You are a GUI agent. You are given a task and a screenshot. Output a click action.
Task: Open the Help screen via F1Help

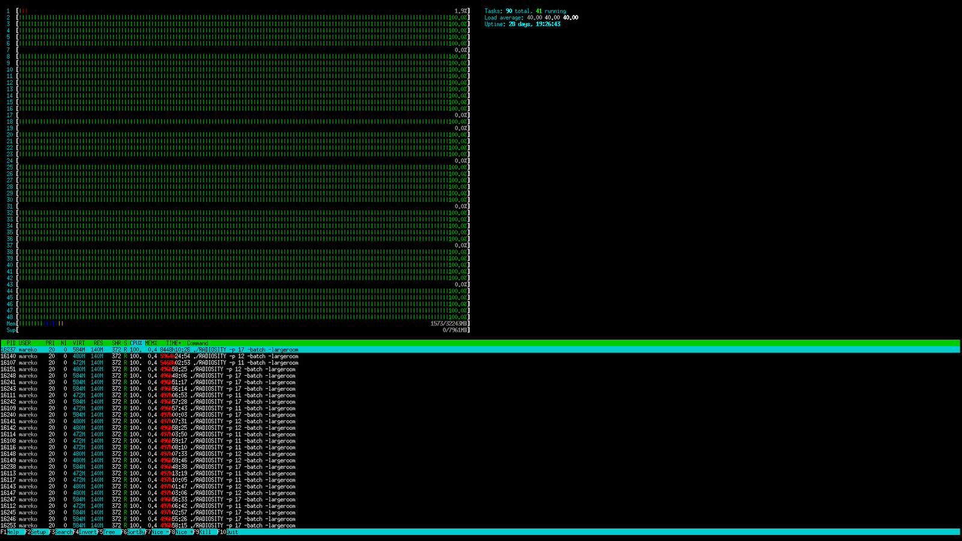9,532
